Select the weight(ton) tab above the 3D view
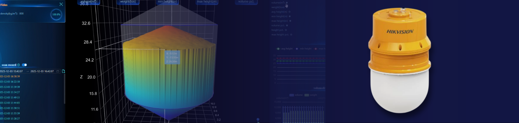 tap(128, 2)
